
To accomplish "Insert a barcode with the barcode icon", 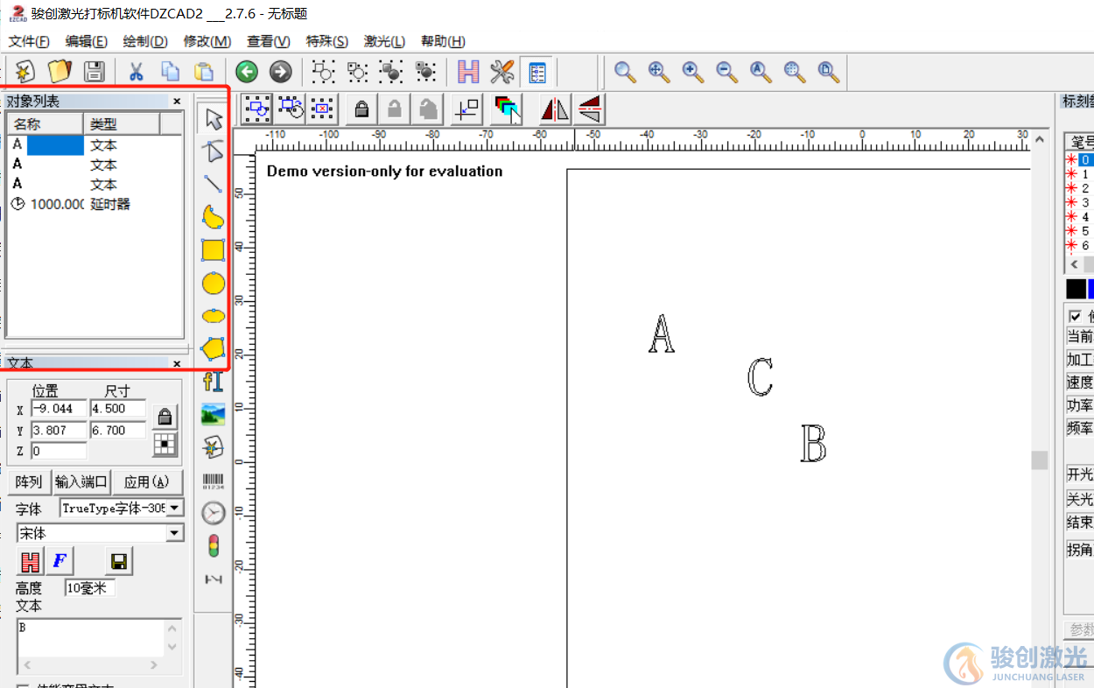I will tap(213, 481).
